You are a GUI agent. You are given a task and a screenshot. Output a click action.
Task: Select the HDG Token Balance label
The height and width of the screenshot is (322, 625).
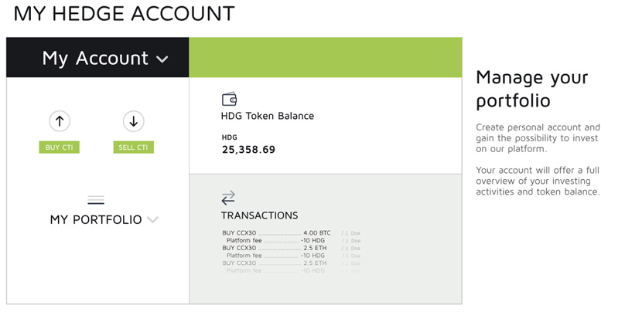[x=268, y=116]
